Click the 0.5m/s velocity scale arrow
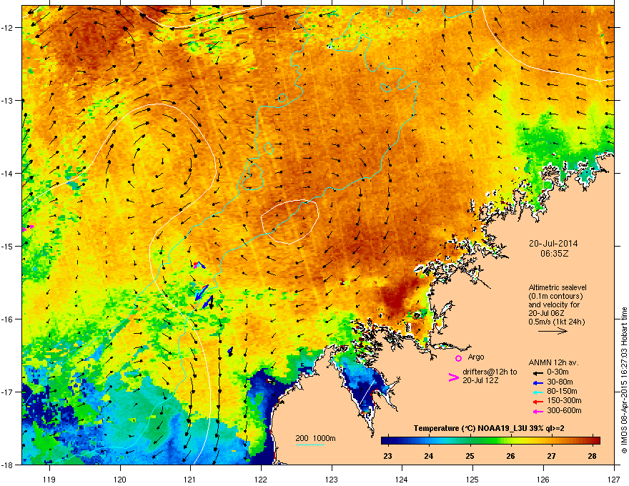Image resolution: width=629 pixels, height=486 pixels. coord(553,331)
